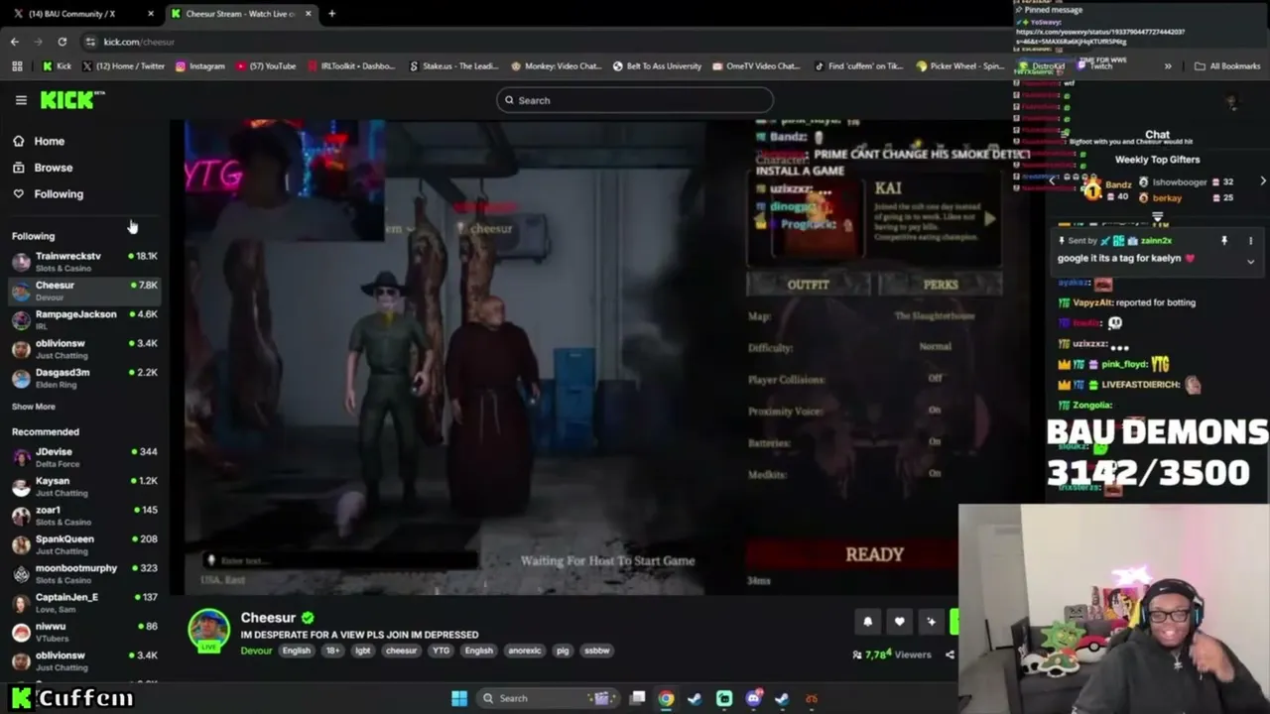This screenshot has height=714, width=1270.
Task: Open Chrome from the taskbar
Action: (666, 698)
